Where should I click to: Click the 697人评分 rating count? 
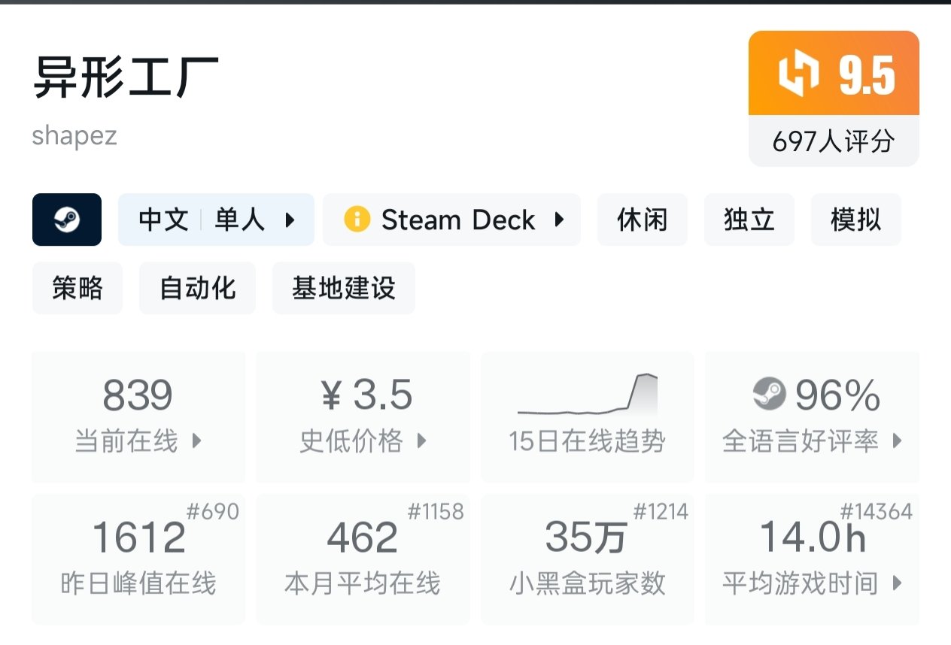[x=833, y=141]
